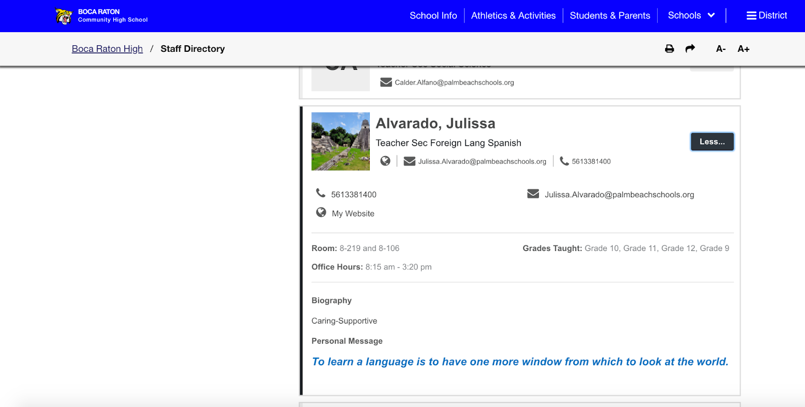Click the share arrow icon
Viewport: 805px width, 407px height.
coord(690,48)
